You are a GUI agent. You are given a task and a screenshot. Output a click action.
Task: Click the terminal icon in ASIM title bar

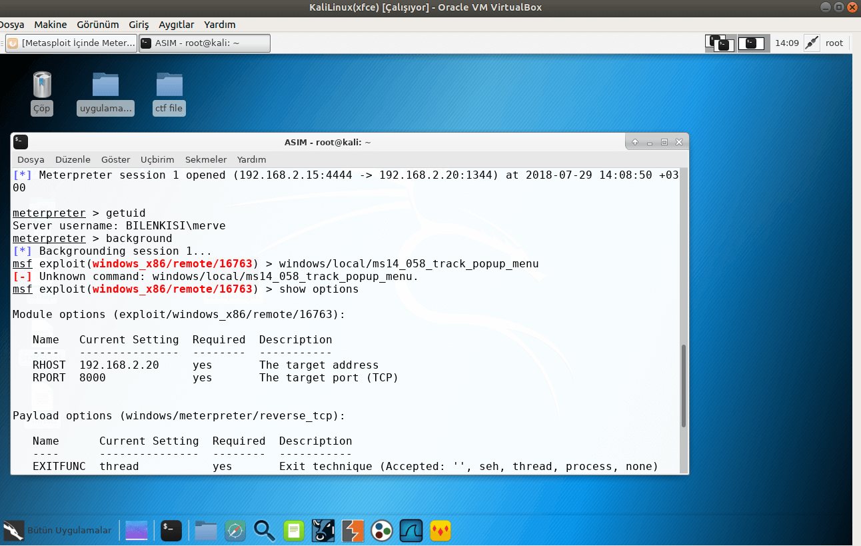pyautogui.click(x=21, y=141)
